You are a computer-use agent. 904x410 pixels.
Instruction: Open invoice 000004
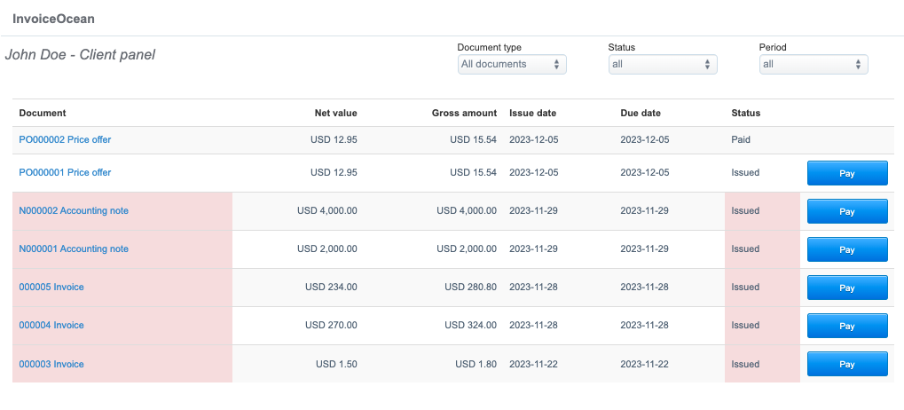[x=51, y=325]
